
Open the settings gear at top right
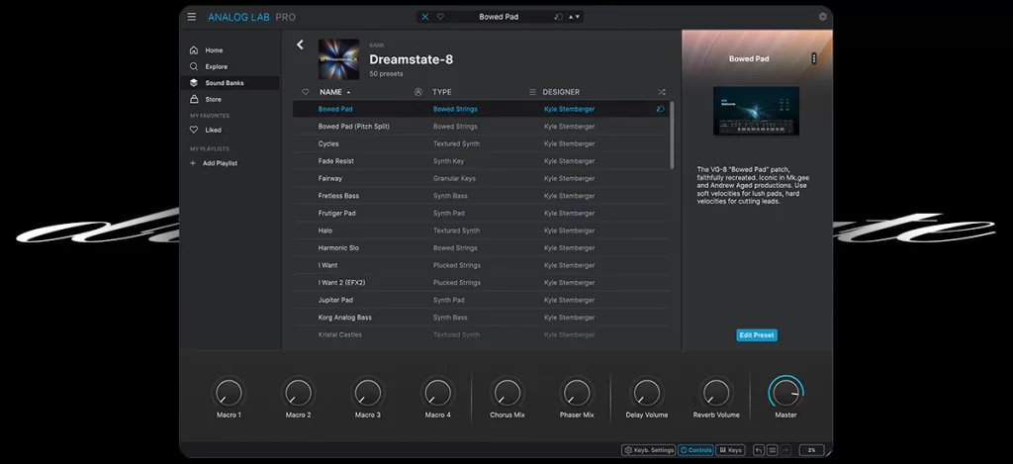pos(822,17)
